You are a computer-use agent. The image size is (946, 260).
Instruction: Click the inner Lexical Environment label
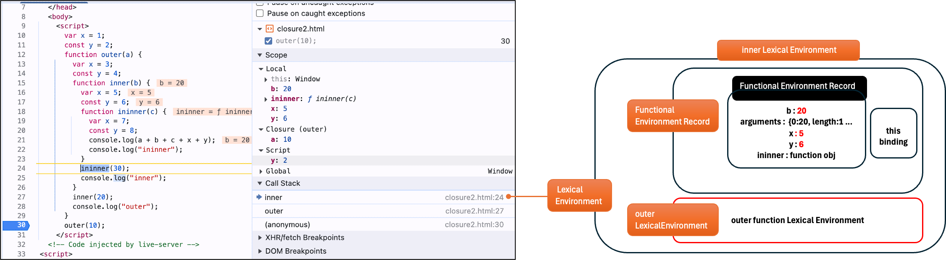(x=788, y=50)
